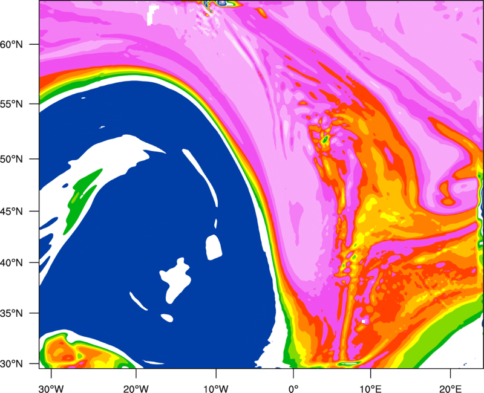The height and width of the screenshot is (393, 484).
Task: Click the 20°E longitude label
Action: click(x=450, y=389)
